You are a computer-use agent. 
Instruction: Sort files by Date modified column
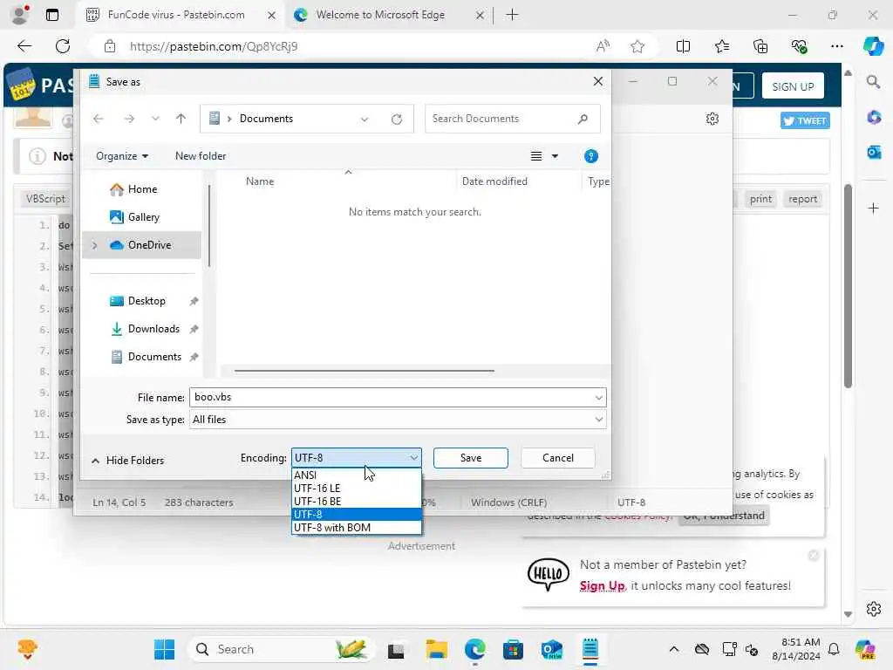pyautogui.click(x=494, y=181)
